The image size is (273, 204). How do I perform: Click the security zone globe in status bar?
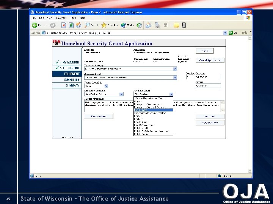pyautogui.click(x=220, y=176)
